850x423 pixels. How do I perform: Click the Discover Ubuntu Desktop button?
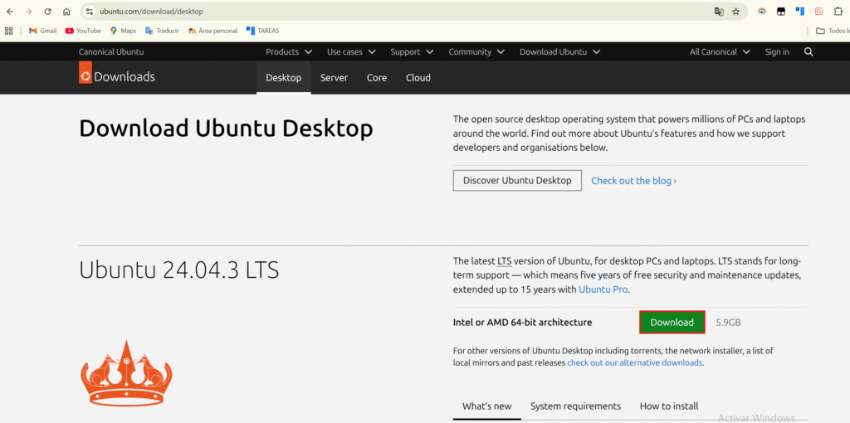(x=517, y=180)
